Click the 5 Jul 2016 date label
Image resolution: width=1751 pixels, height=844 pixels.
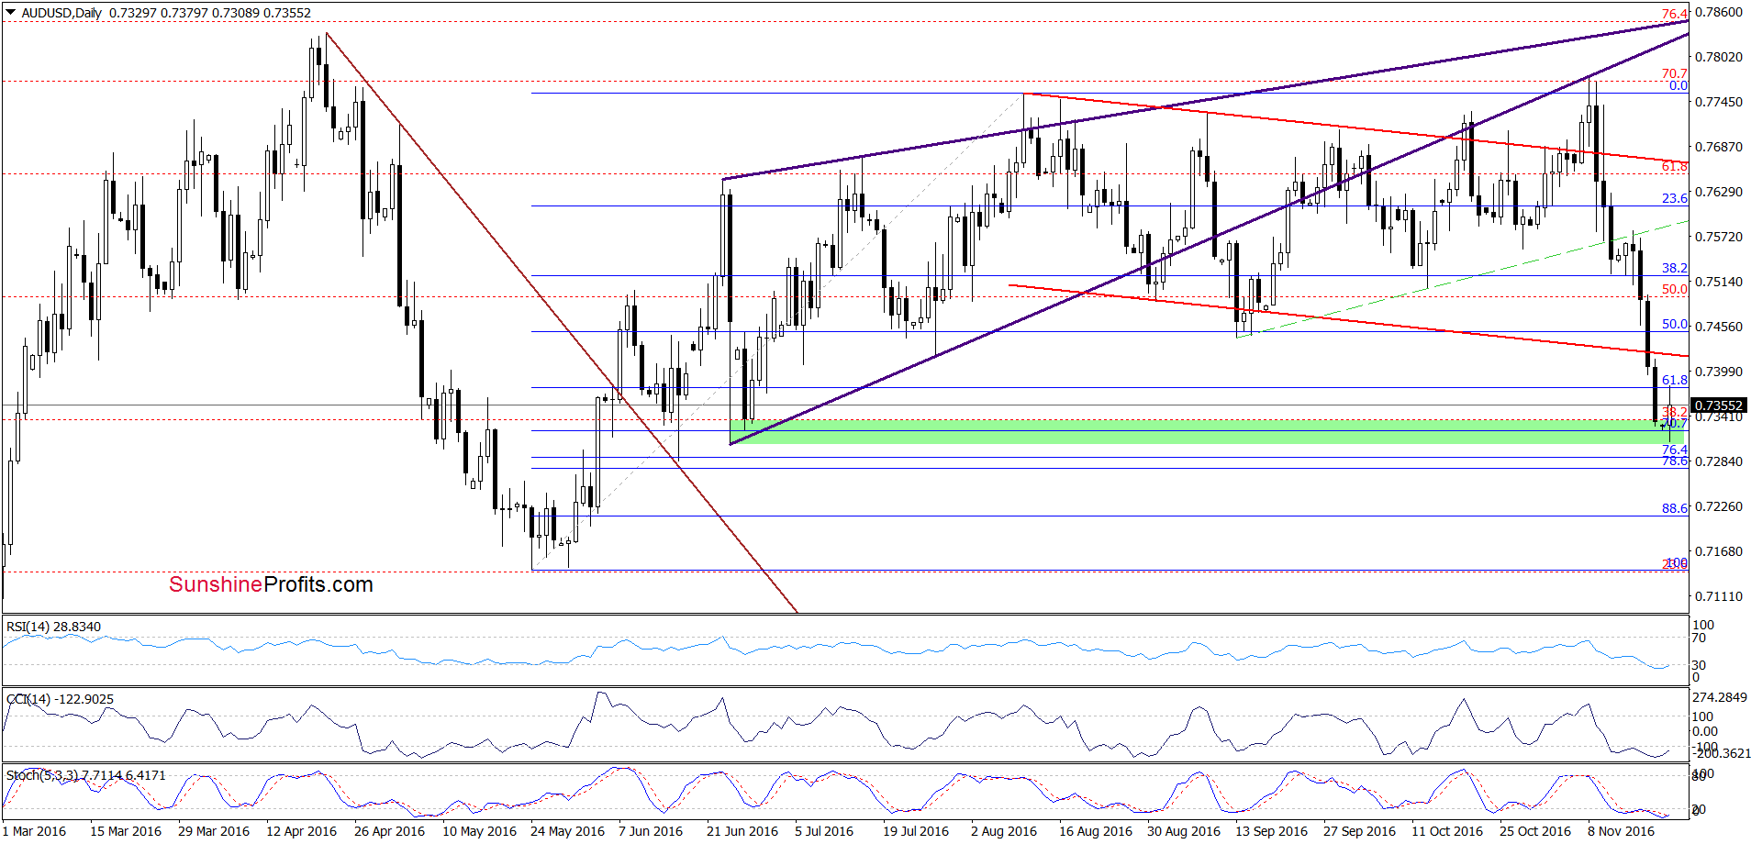click(824, 831)
